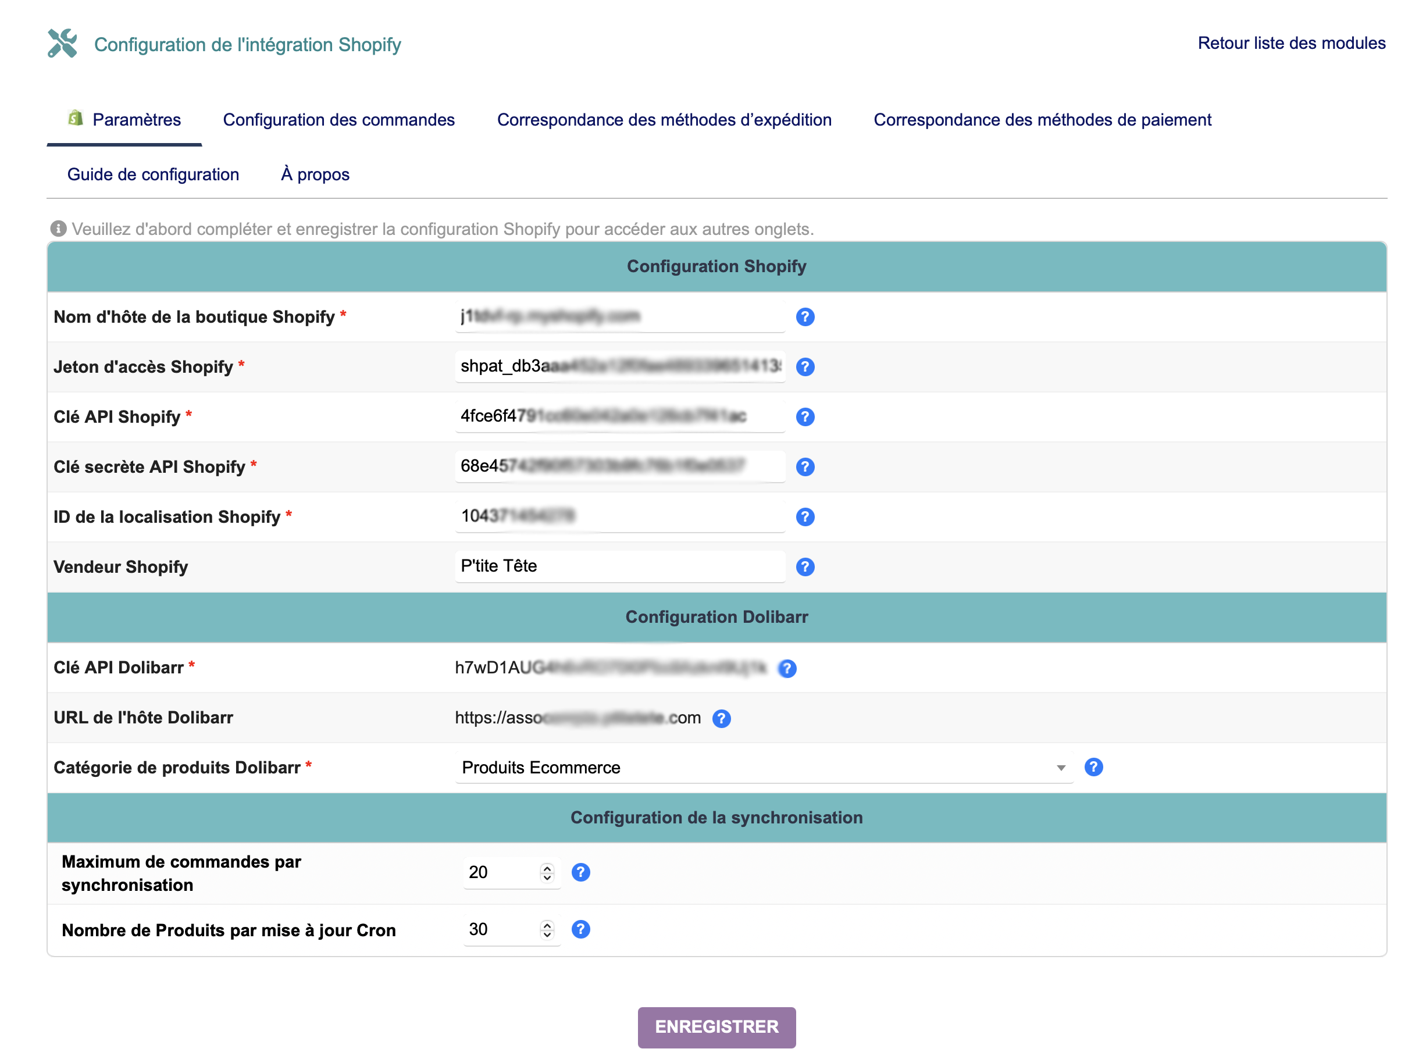
Task: Open help for Nombre de Produits Cron
Action: pos(580,929)
